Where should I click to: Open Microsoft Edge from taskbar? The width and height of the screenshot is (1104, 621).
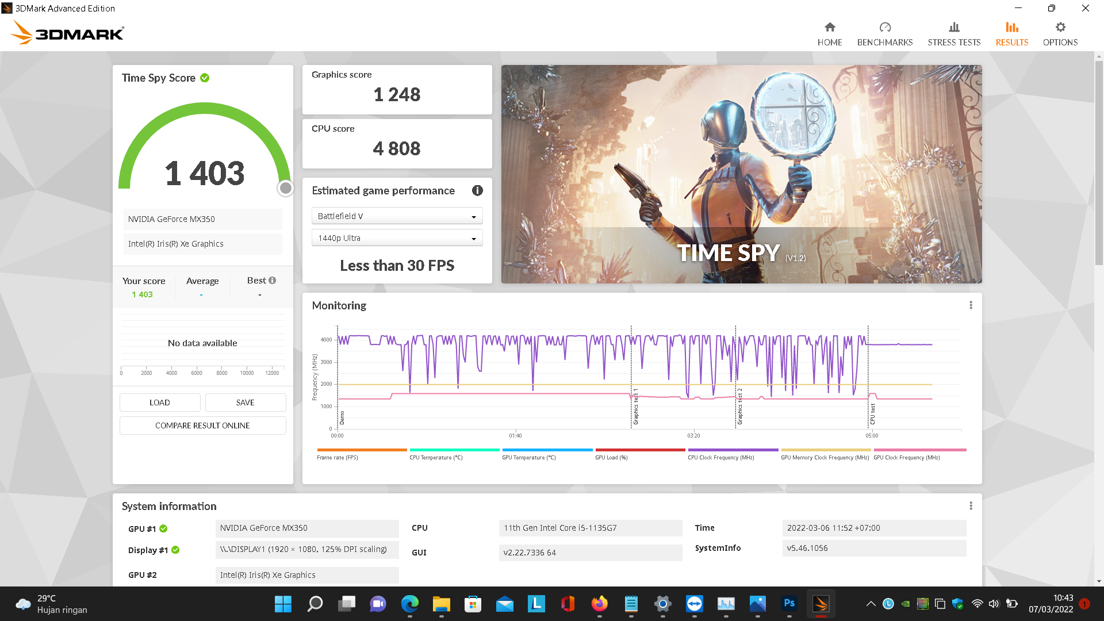click(x=409, y=604)
